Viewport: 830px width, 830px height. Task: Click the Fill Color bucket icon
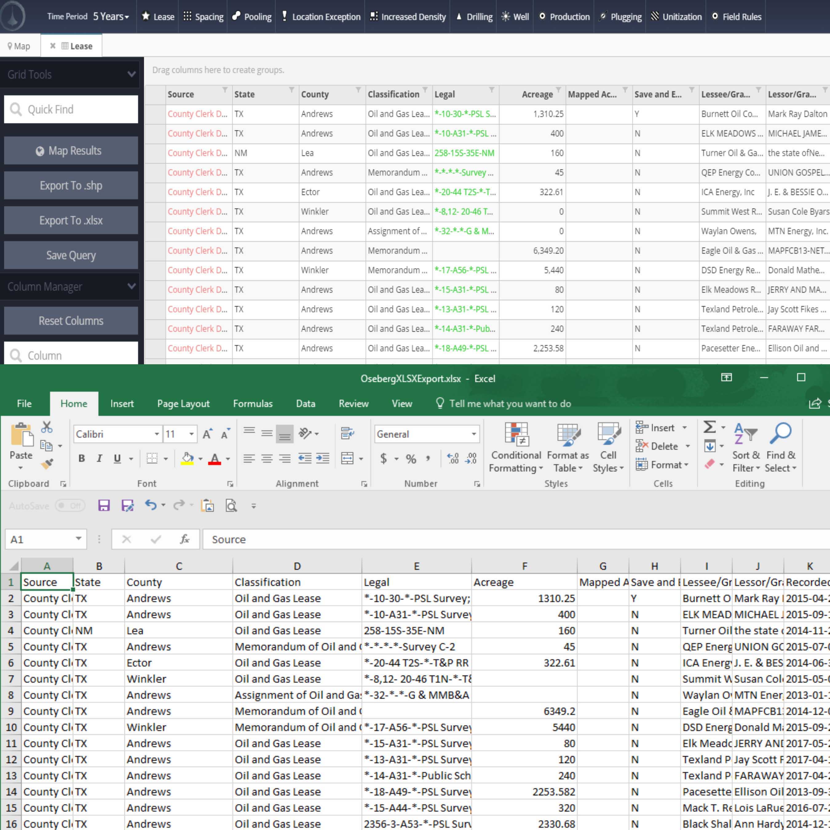(x=187, y=458)
